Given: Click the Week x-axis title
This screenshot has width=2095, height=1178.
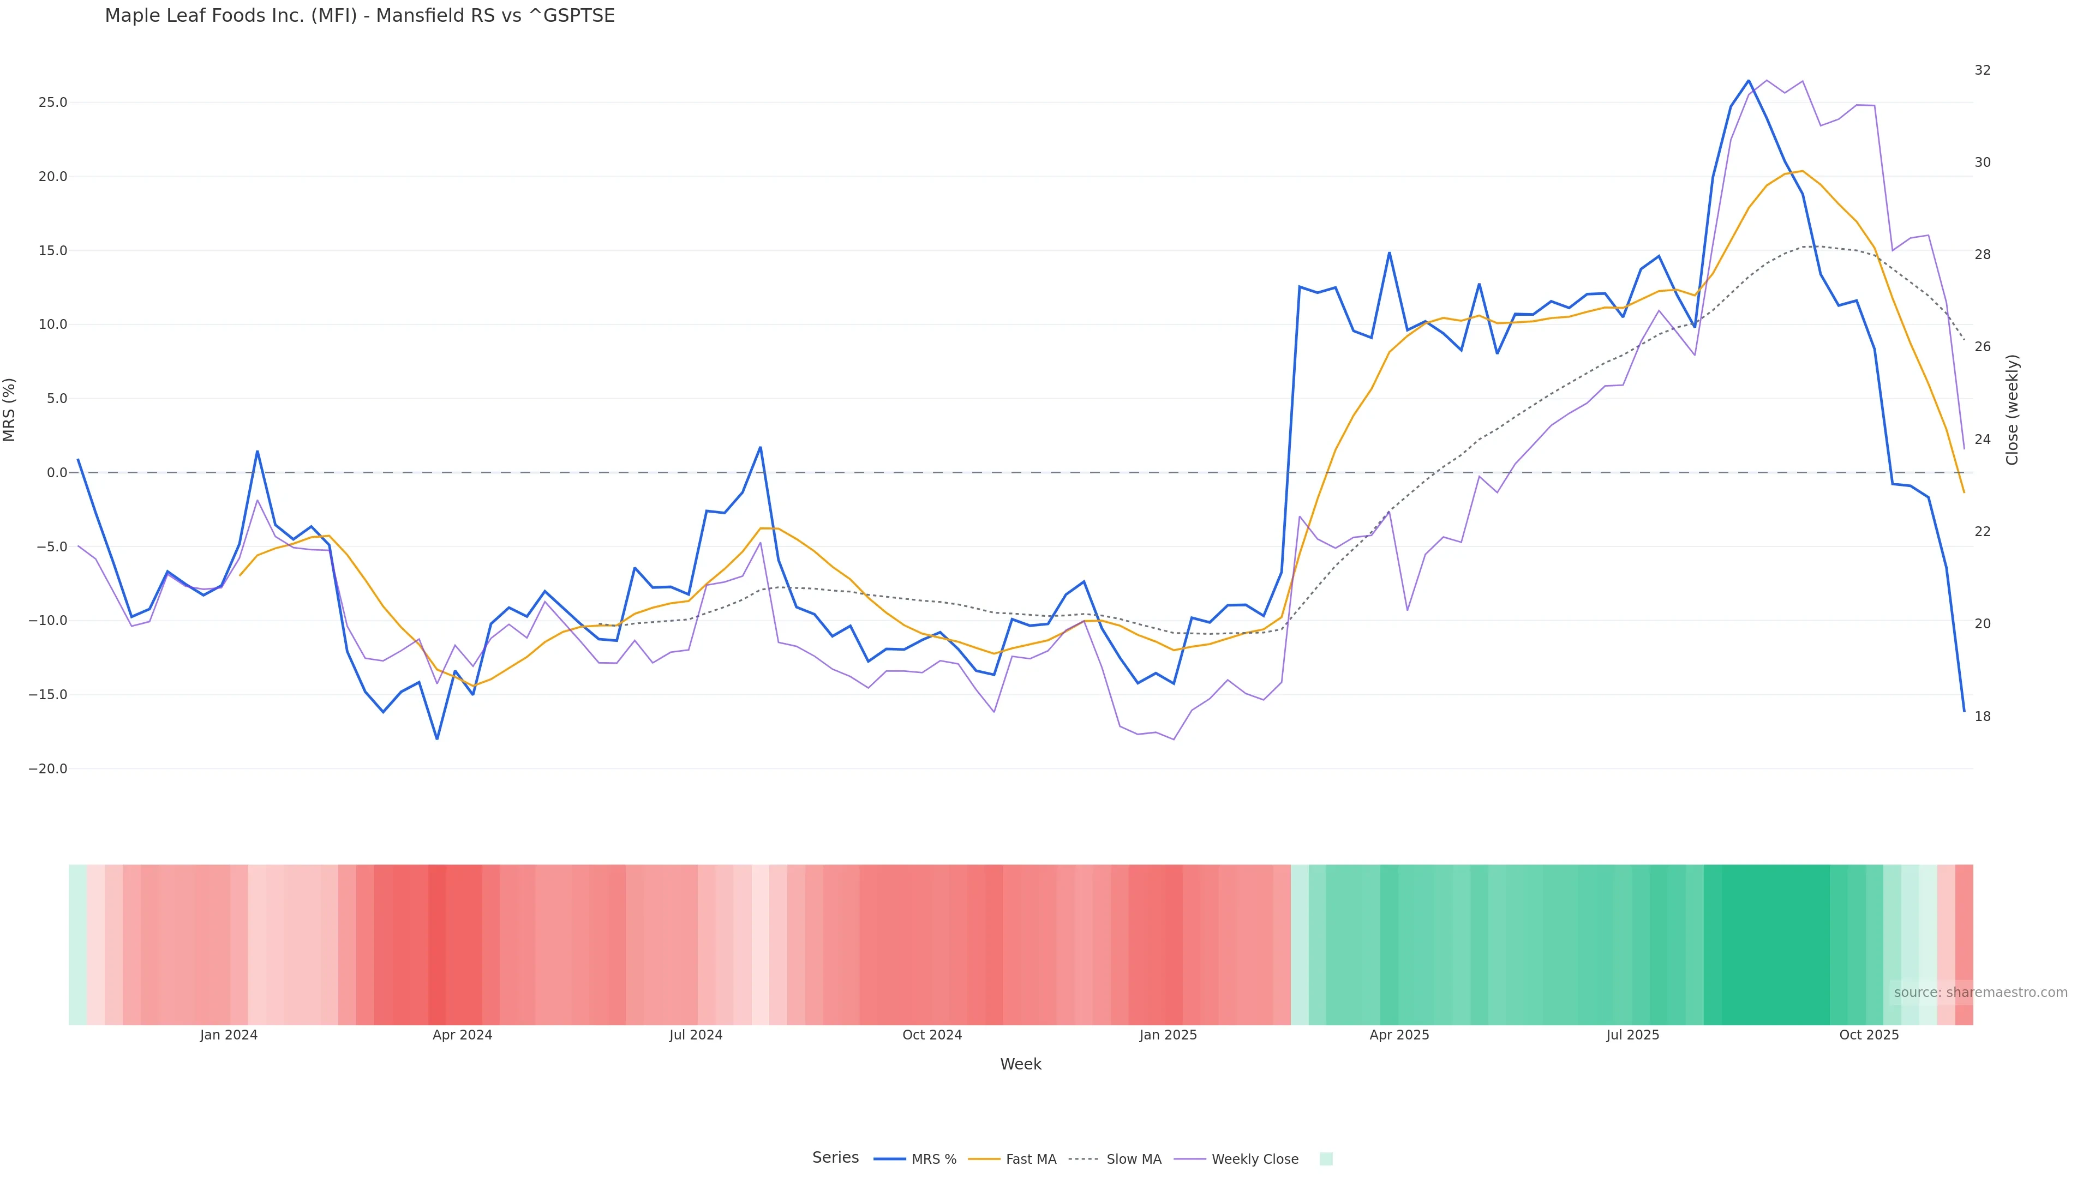Looking at the screenshot, I should pos(1021,1064).
